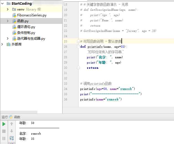Screen dimensions: 174x144
Task: Click the venv folder icon
Action: coord(14,9)
